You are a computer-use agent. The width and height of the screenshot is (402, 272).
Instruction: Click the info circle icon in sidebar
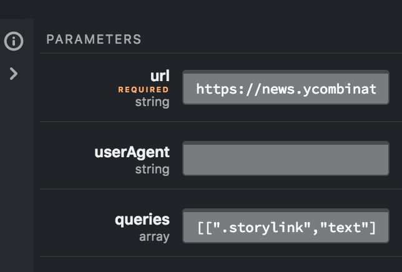pyautogui.click(x=14, y=42)
